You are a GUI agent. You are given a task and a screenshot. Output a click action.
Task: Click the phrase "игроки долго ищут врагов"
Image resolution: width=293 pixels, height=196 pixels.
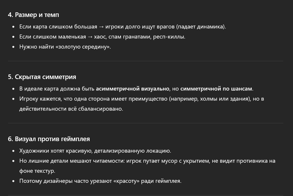point(140,27)
